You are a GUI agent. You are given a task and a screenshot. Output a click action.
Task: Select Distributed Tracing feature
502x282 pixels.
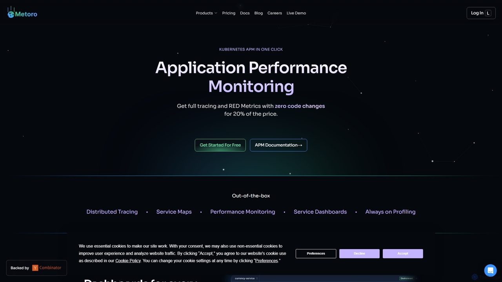(x=112, y=211)
